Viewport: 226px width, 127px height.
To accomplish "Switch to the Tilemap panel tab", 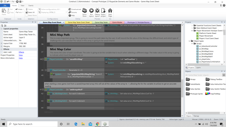I will 196,116.
